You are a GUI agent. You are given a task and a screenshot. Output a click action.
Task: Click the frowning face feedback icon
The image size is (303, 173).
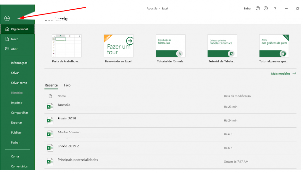[265, 8]
